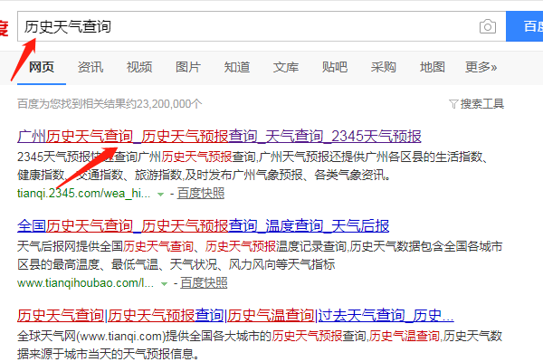Screen dimensions: 543x362
Task: Open 搜索工具 filter options
Action: coord(481,103)
